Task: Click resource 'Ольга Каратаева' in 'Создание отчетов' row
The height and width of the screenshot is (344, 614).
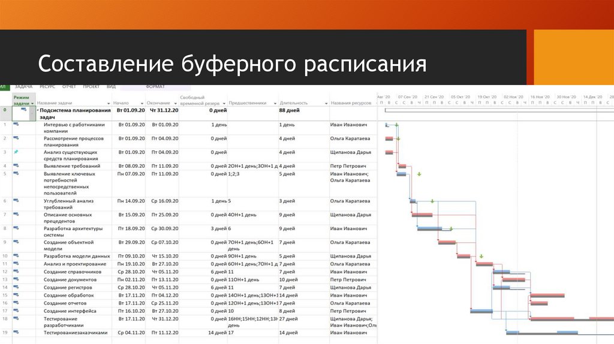Action: click(x=350, y=303)
